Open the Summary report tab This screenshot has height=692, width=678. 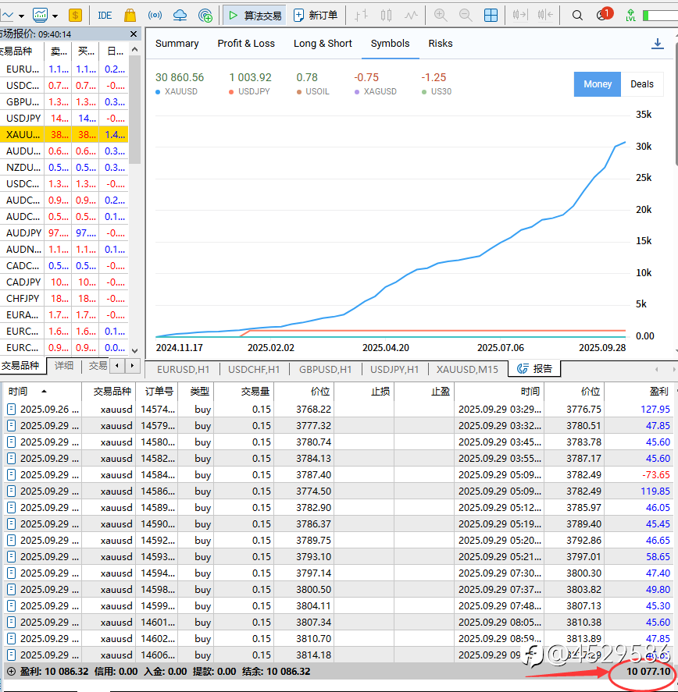click(177, 43)
